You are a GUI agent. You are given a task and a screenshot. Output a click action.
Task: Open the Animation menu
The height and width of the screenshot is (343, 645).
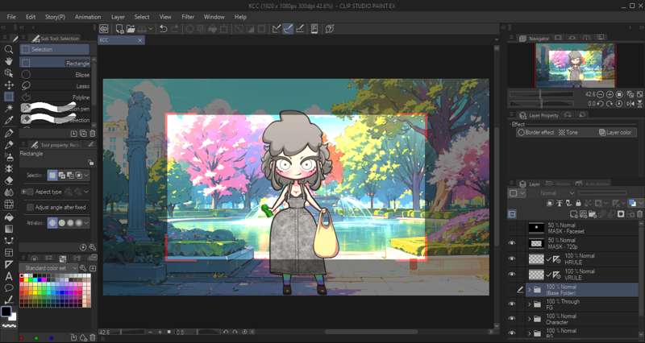(x=88, y=17)
